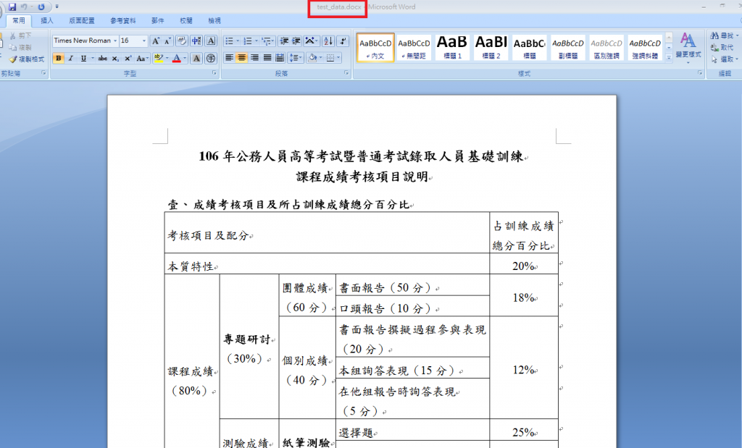
Task: Justify the paragraph text
Action: pos(267,58)
